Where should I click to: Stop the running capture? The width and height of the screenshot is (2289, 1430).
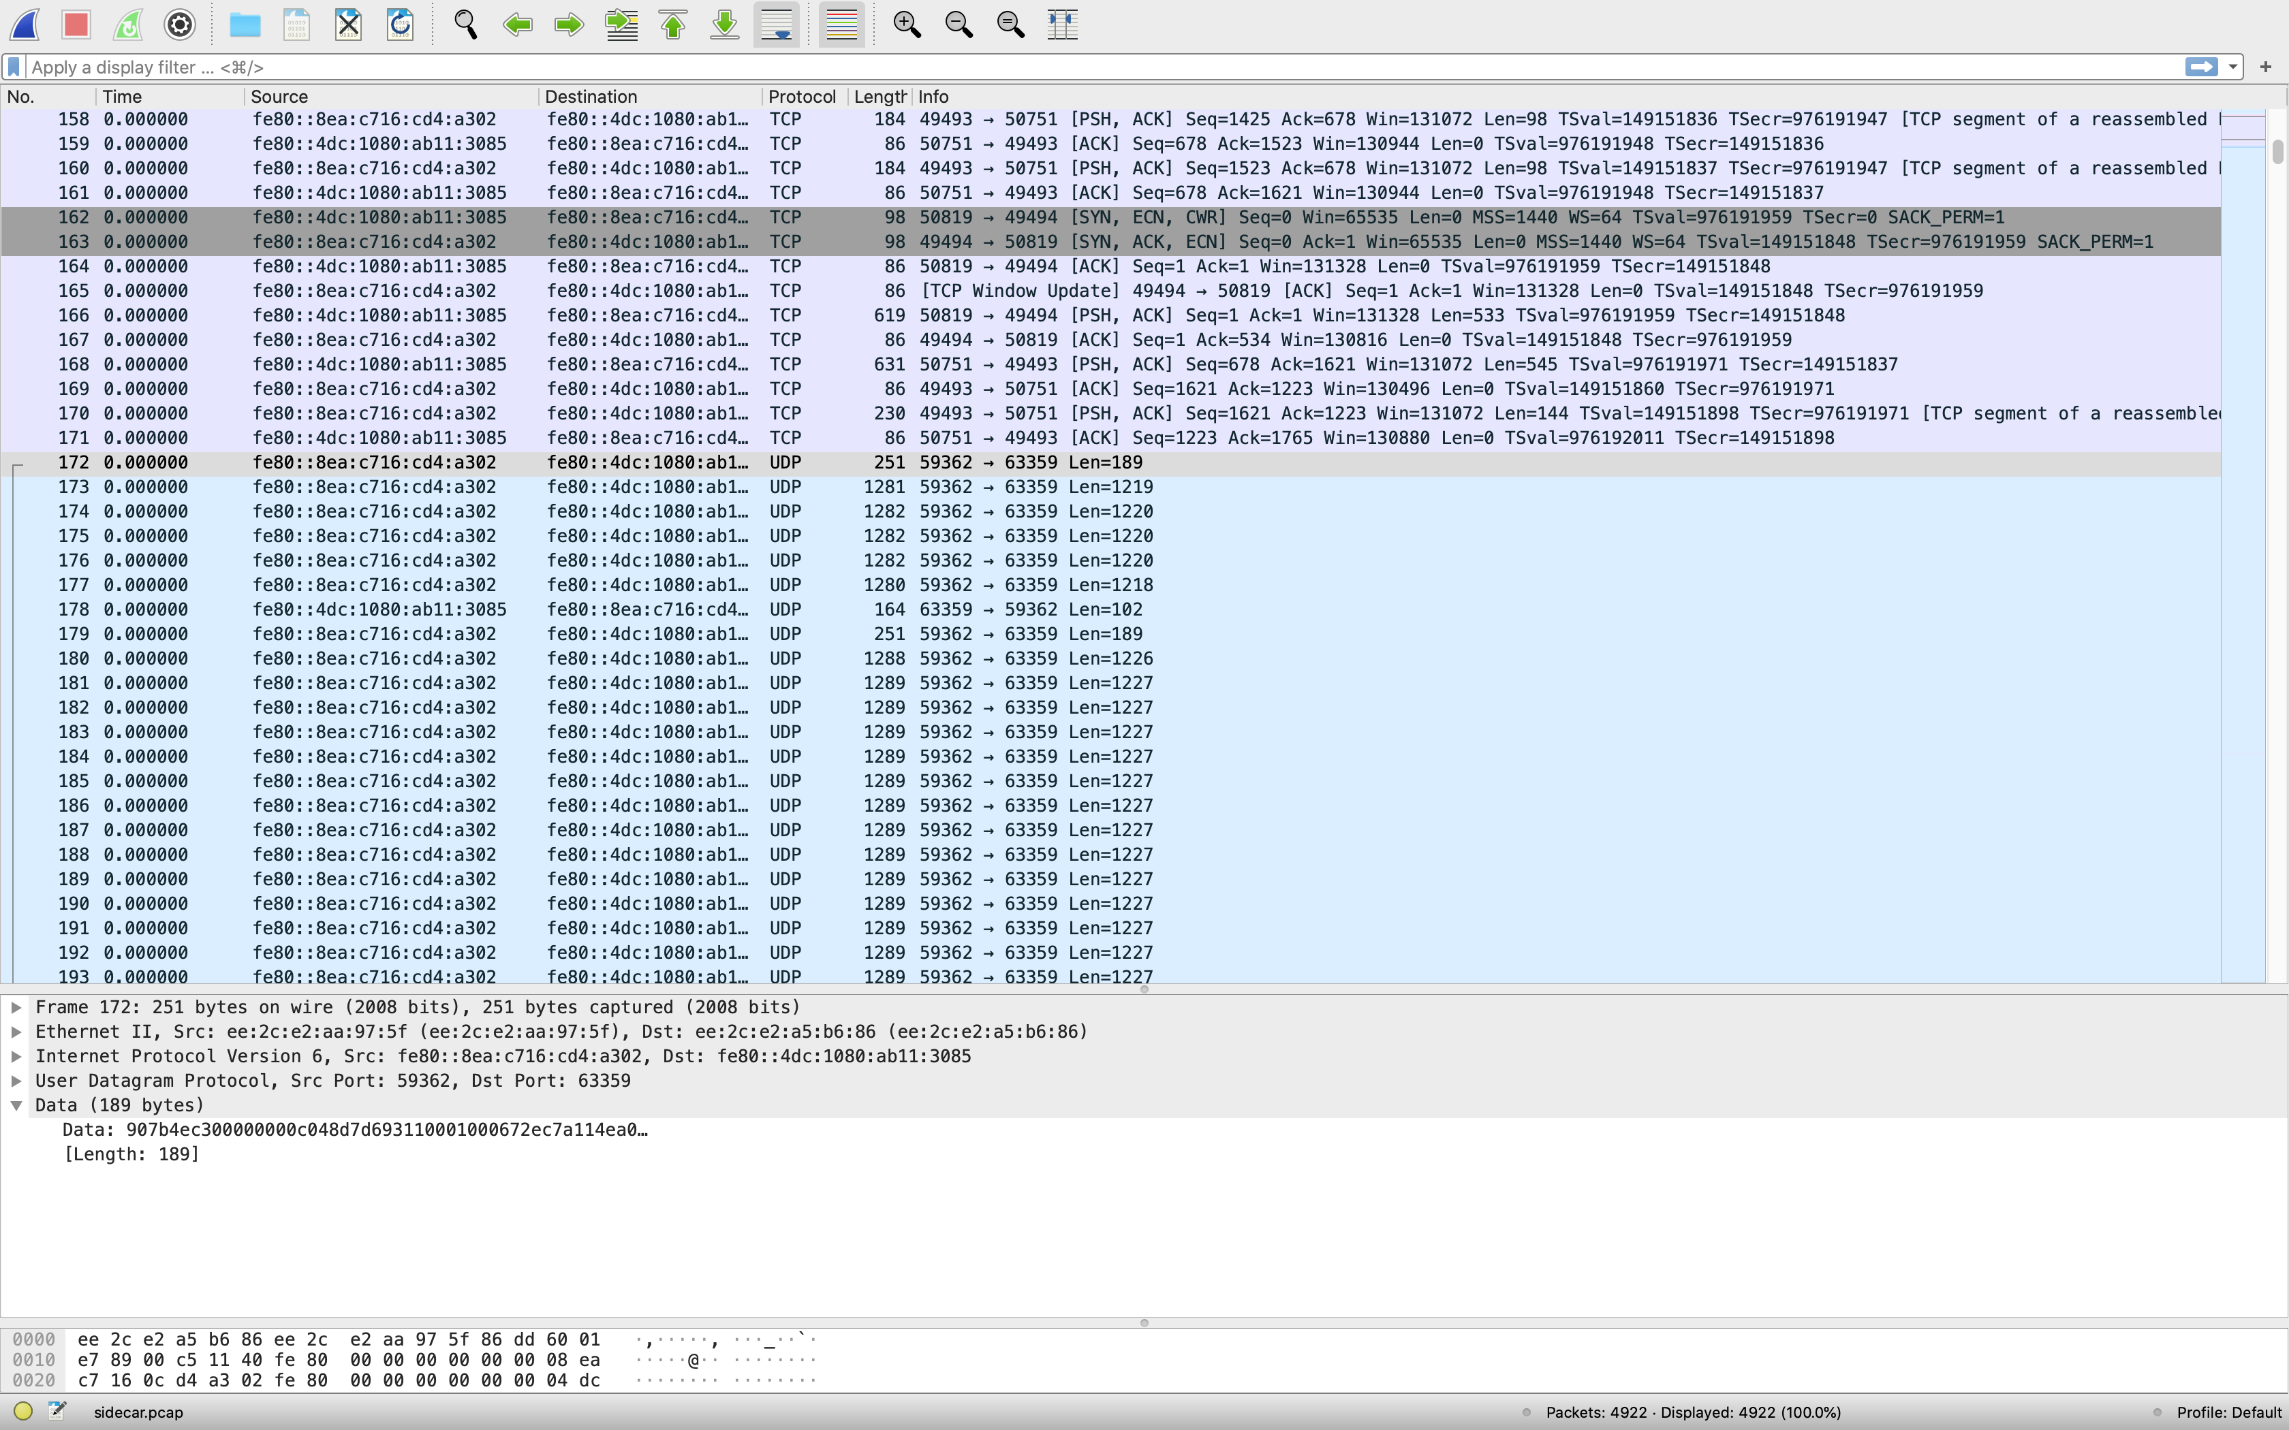coord(76,25)
